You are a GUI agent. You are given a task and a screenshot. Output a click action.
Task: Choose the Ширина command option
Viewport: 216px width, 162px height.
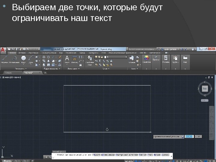[157, 155]
